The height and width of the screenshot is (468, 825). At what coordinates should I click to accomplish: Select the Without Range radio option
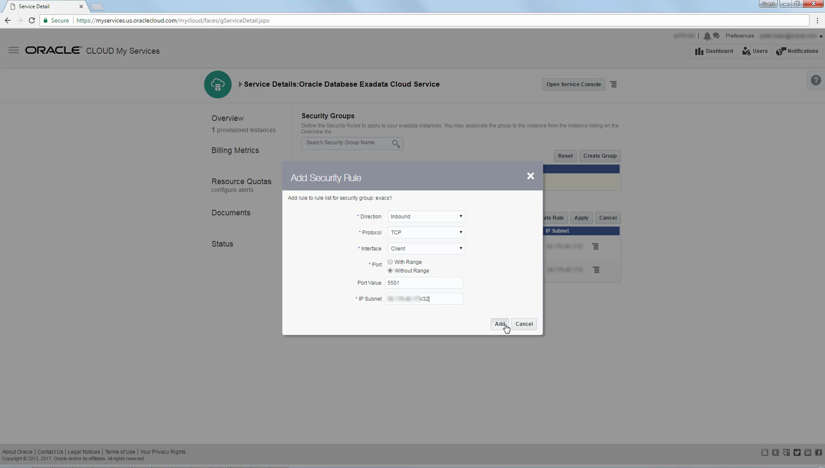pyautogui.click(x=390, y=270)
